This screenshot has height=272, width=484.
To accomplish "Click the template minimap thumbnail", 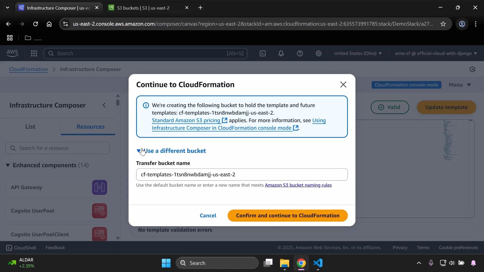I will (450, 140).
